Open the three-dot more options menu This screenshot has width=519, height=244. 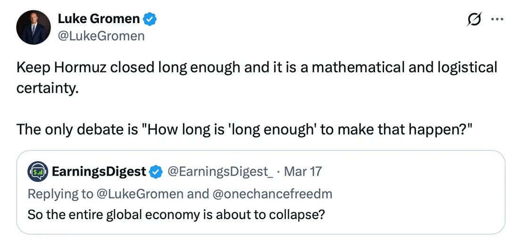pos(497,20)
